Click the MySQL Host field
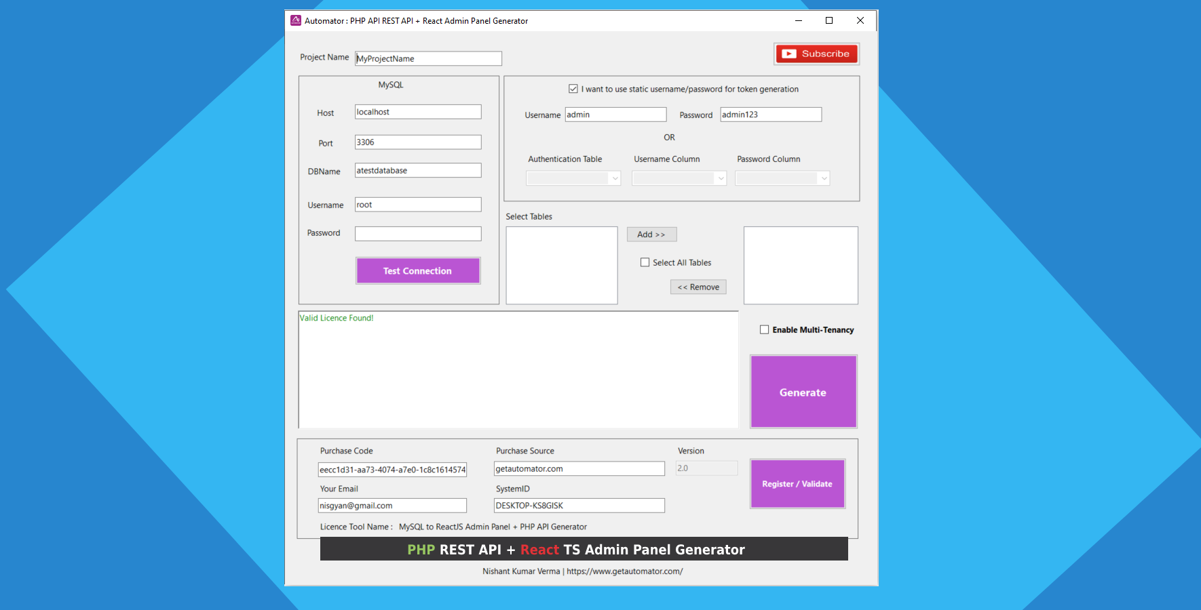 [418, 112]
